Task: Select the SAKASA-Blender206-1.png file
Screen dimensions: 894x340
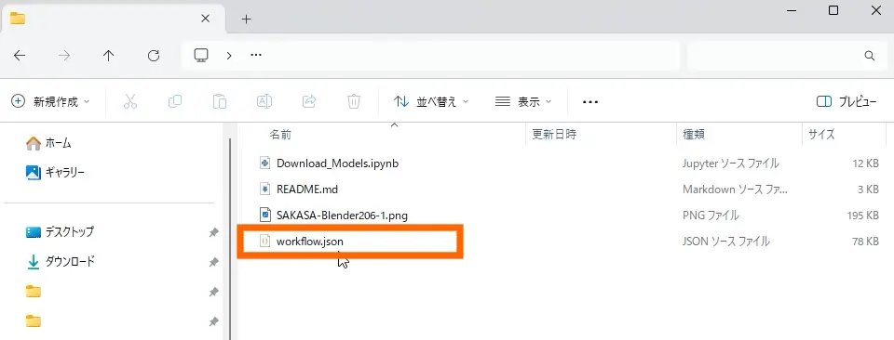Action: 342,216
